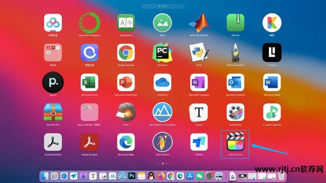The height and width of the screenshot is (183, 326).
Task: Open OneDrive
Action: tap(162, 82)
